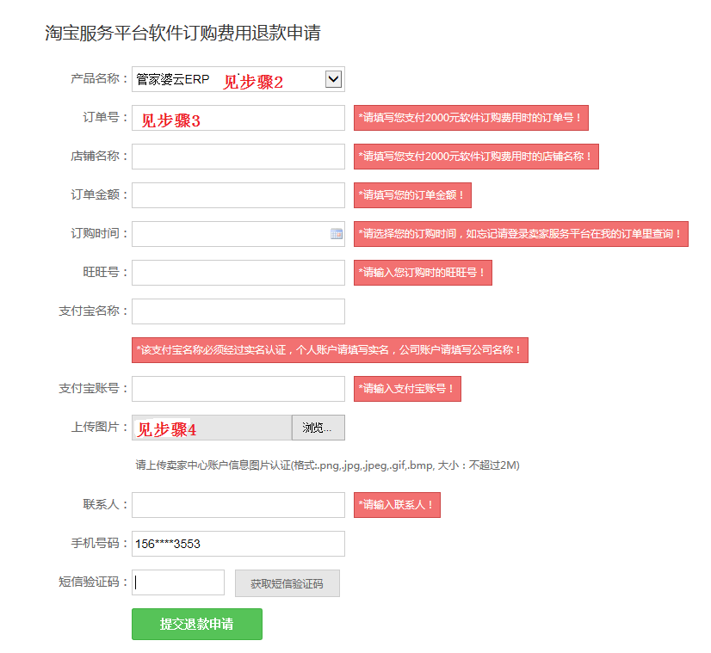Image resolution: width=711 pixels, height=653 pixels.
Task: Click the 手机号码 field label
Action: 99,543
